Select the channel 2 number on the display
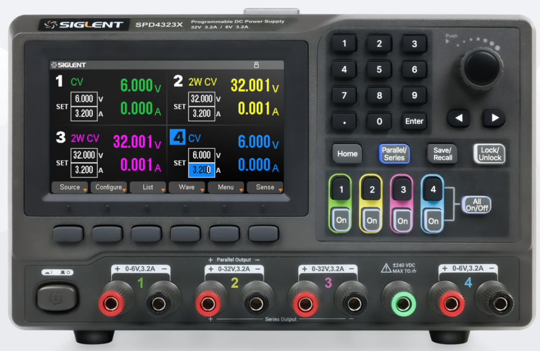The height and width of the screenshot is (351, 540). [178, 81]
